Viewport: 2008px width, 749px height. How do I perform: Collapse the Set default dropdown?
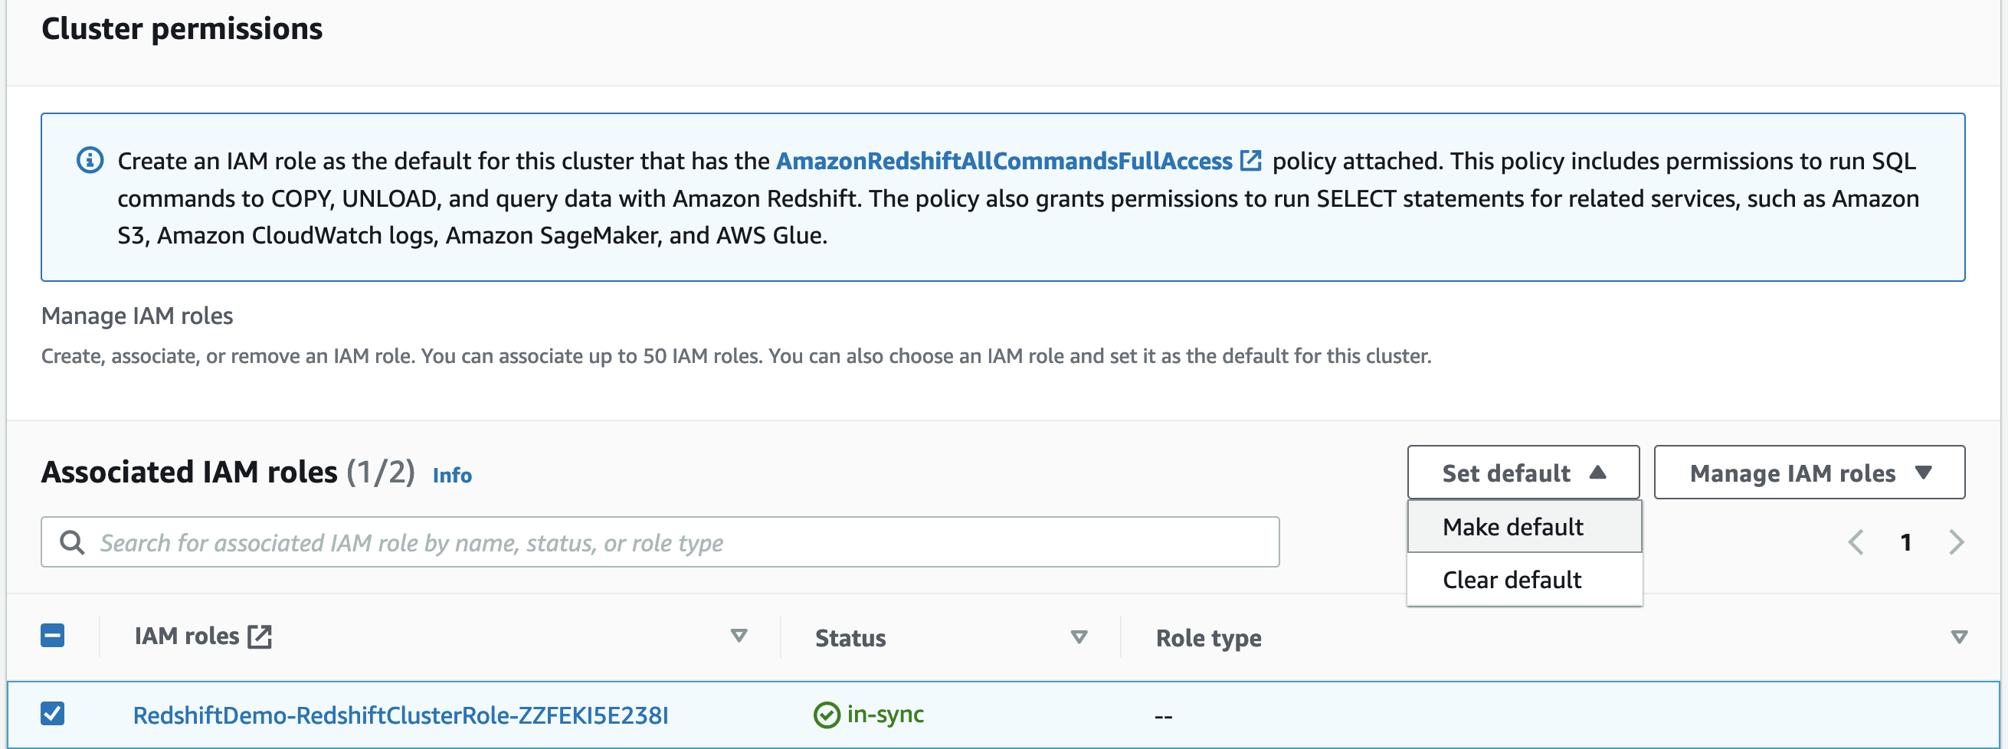(1522, 473)
